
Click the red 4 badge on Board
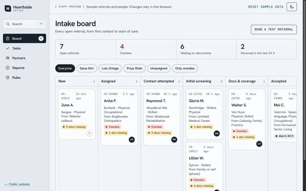pos(41,39)
